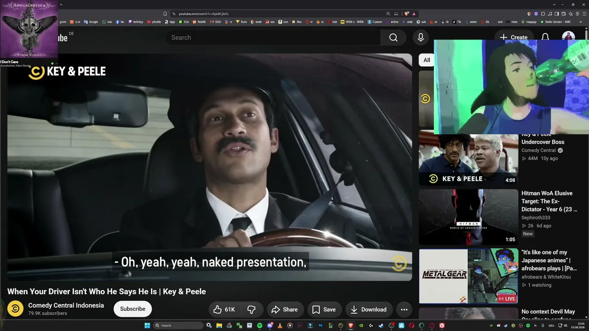Open the three-dot more actions menu

404,309
